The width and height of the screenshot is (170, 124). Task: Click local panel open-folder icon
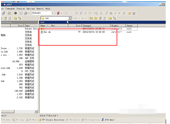coord(15,18)
